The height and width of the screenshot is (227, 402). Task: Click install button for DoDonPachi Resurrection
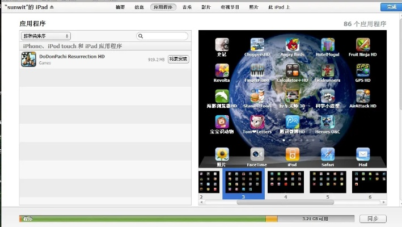(179, 59)
